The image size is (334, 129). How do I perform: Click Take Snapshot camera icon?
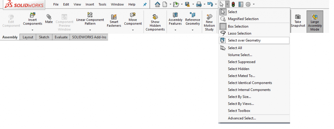click(x=298, y=21)
